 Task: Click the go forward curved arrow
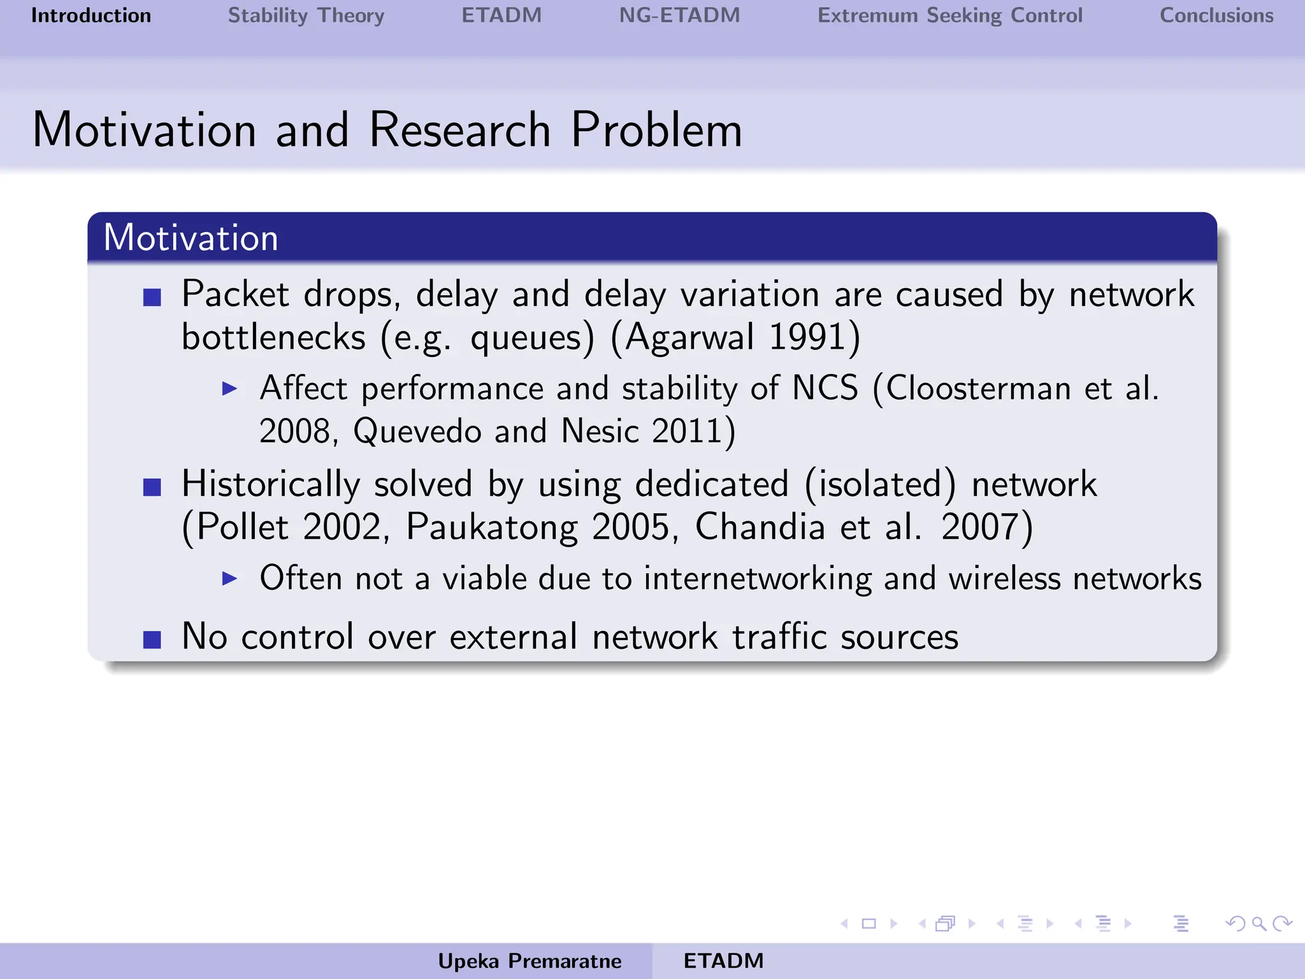click(1281, 924)
